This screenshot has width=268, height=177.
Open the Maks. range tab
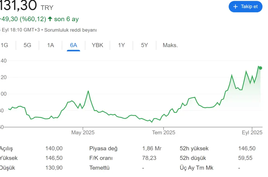(x=170, y=45)
